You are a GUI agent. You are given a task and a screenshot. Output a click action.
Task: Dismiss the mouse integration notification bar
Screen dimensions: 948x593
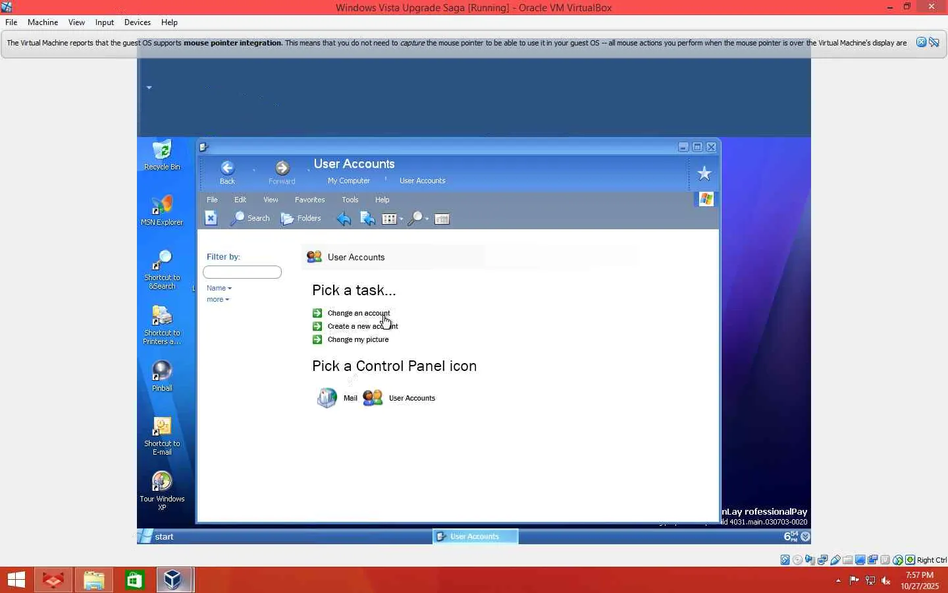click(922, 42)
